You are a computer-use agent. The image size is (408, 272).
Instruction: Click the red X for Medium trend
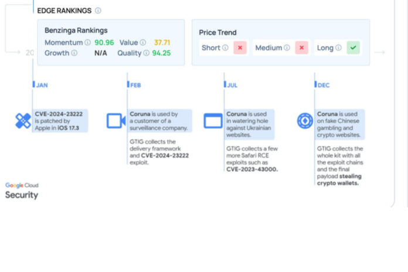coord(302,48)
